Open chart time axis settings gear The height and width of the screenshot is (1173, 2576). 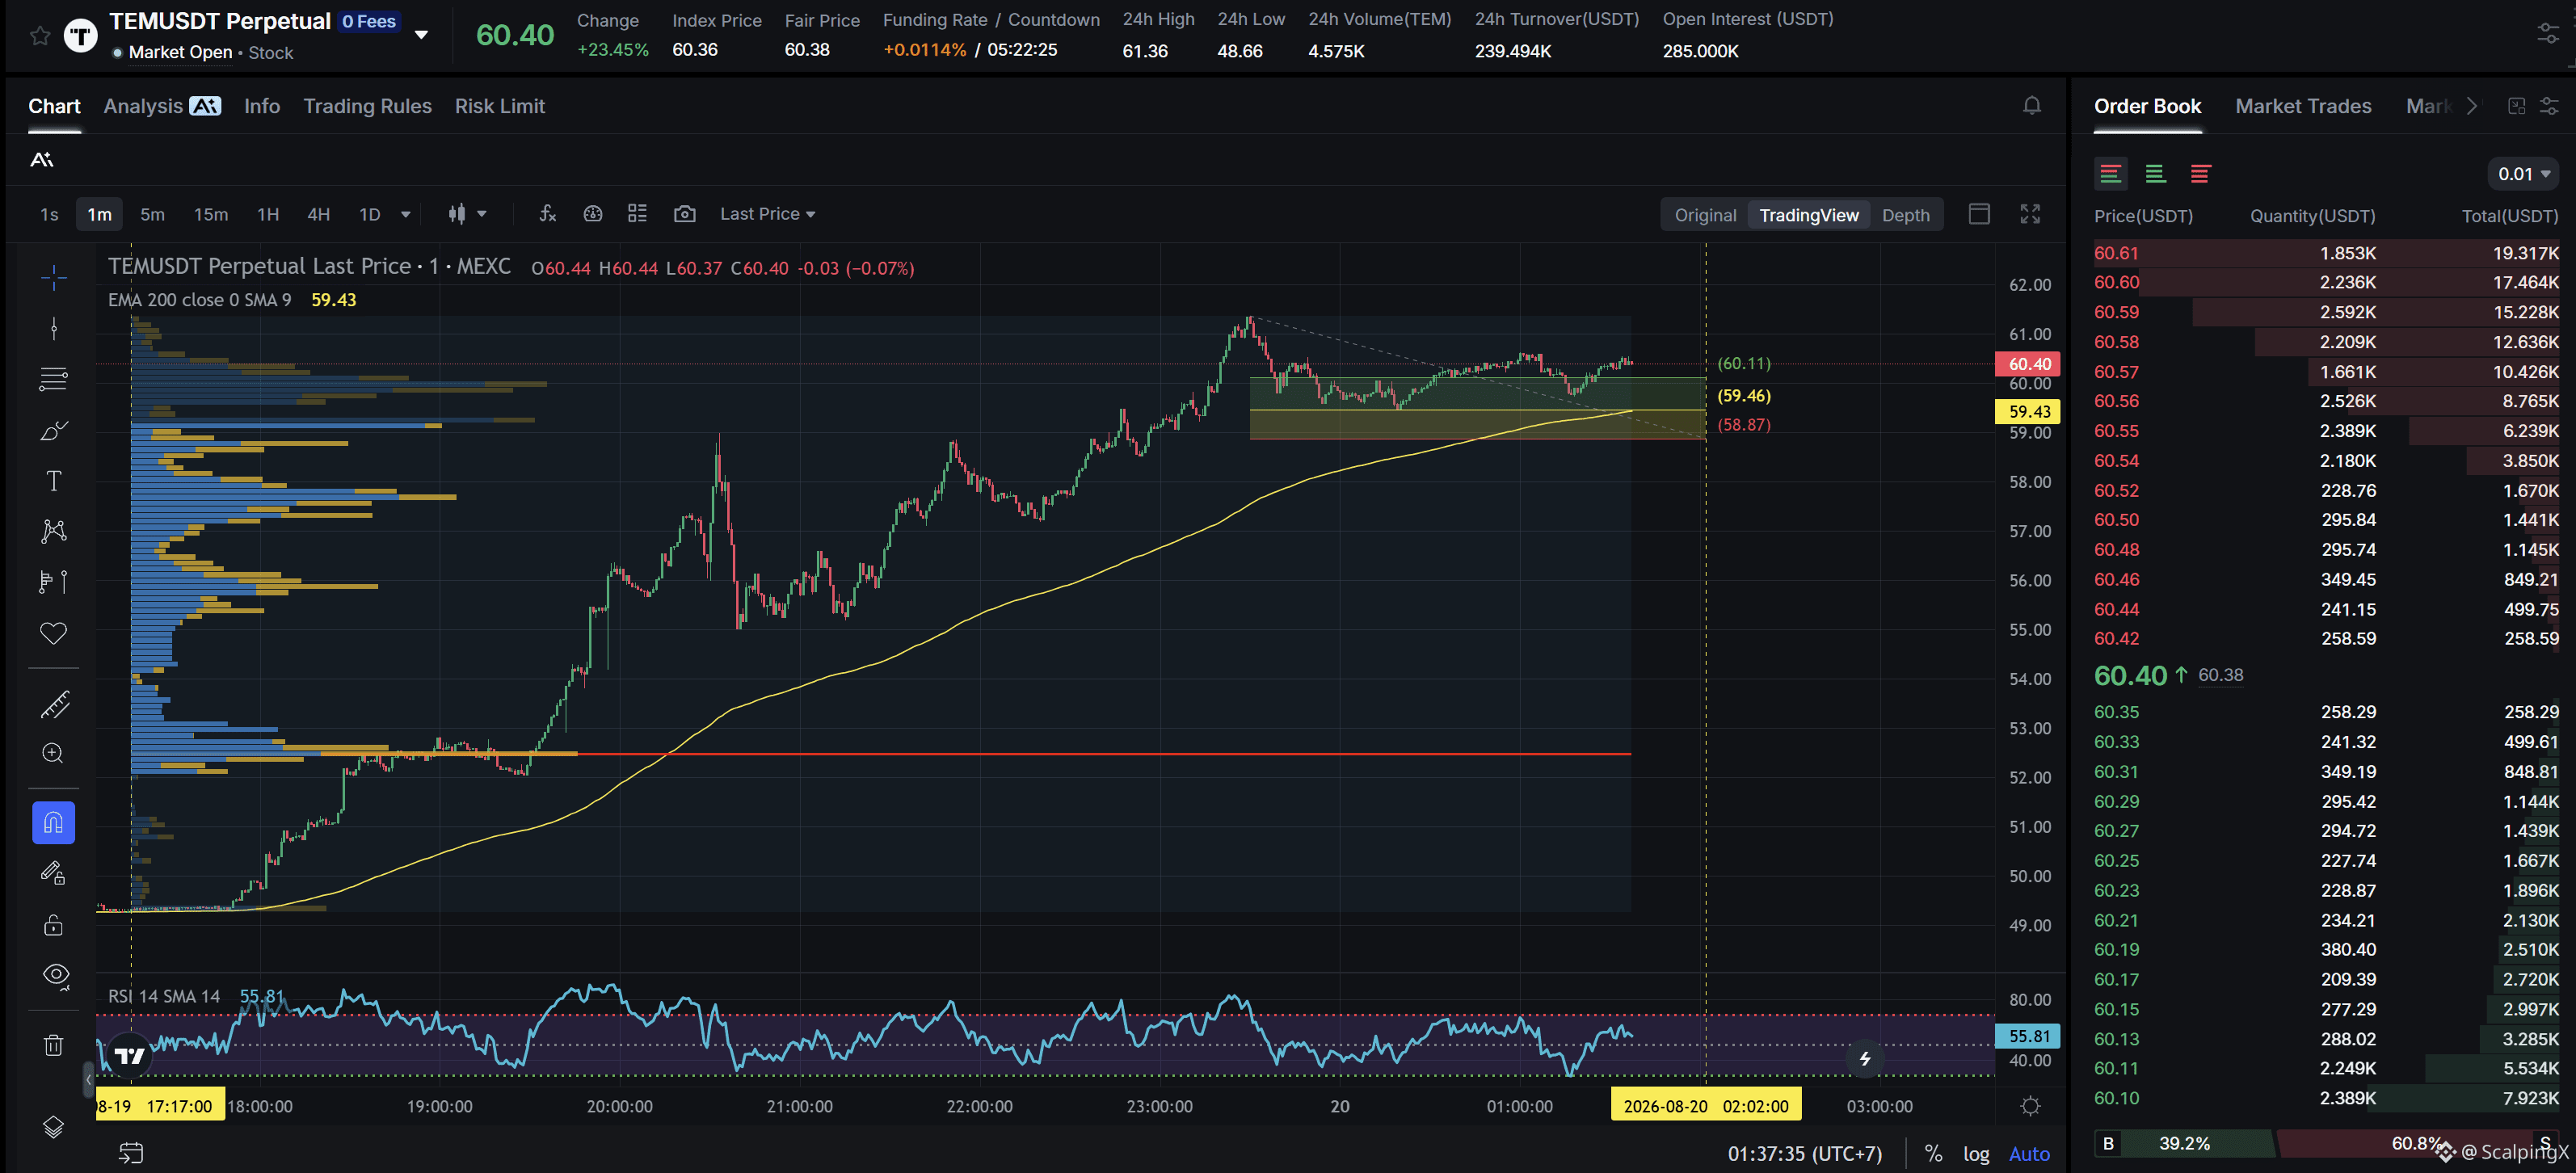click(x=2030, y=1106)
